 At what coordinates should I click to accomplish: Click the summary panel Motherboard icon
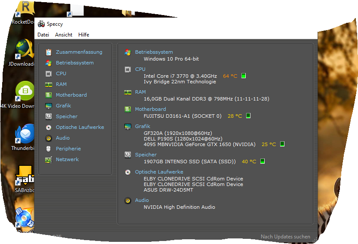128,110
